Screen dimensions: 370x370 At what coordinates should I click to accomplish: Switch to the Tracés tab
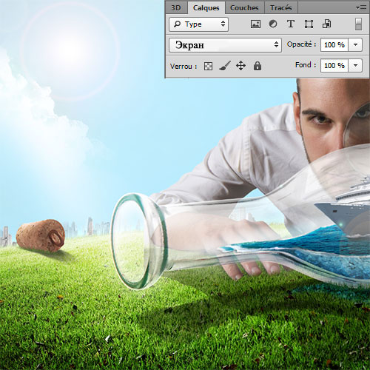click(281, 8)
